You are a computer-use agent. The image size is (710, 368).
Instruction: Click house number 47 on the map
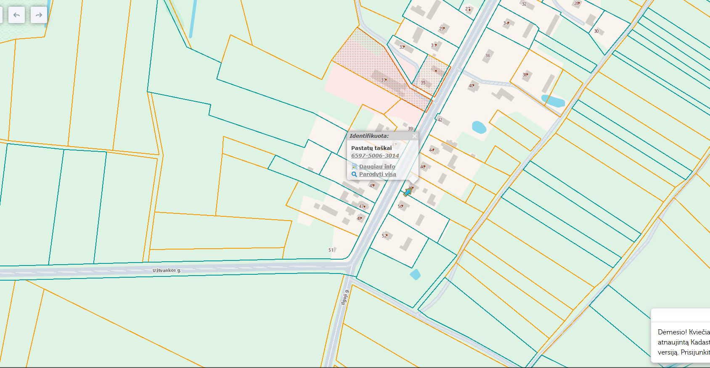tap(362, 206)
